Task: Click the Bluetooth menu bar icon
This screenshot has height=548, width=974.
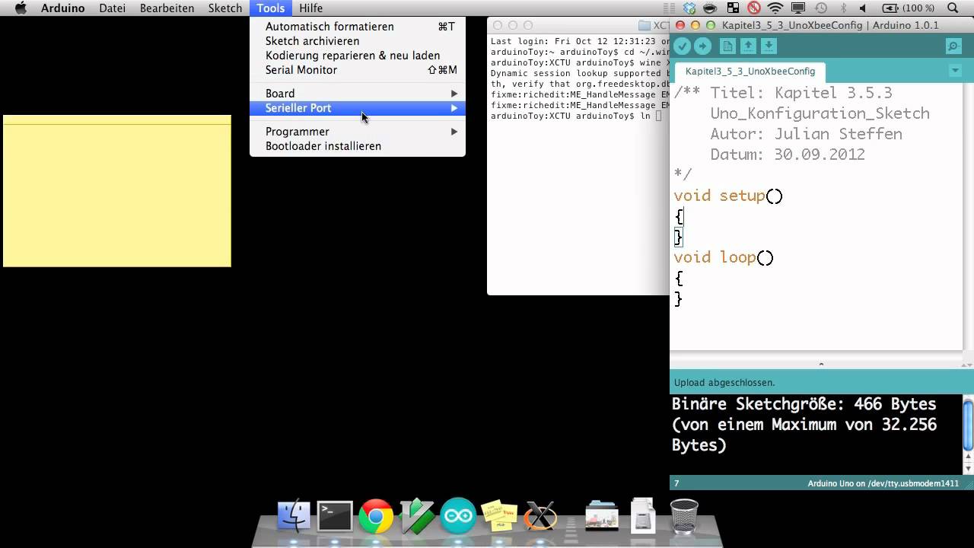Action: click(842, 8)
